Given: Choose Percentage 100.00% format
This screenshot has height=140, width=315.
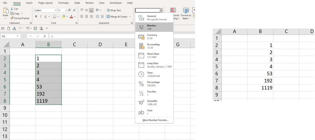Looking at the screenshot, I should pos(154,84).
